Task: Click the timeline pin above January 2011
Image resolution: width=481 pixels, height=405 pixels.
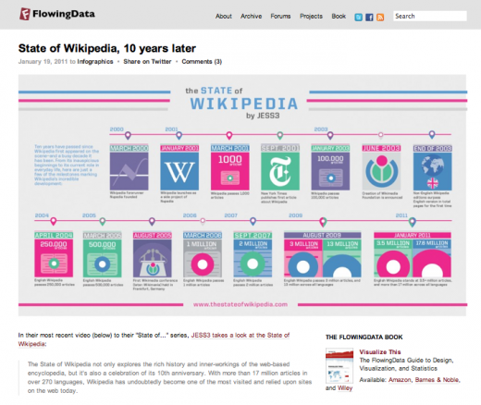Action: coord(413,221)
